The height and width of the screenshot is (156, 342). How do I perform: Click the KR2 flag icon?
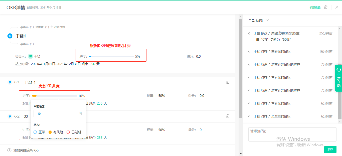pos(10,116)
